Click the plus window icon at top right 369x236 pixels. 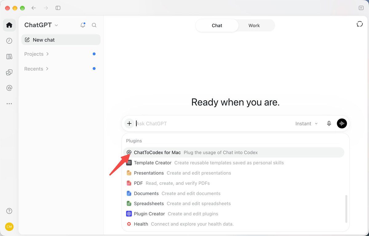[x=361, y=8]
